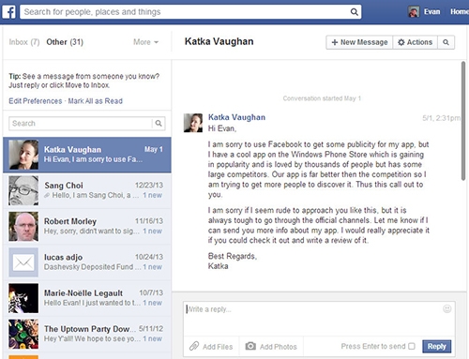The width and height of the screenshot is (469, 359).
Task: Click 'Conversation started May 1' label
Action: pyautogui.click(x=322, y=98)
